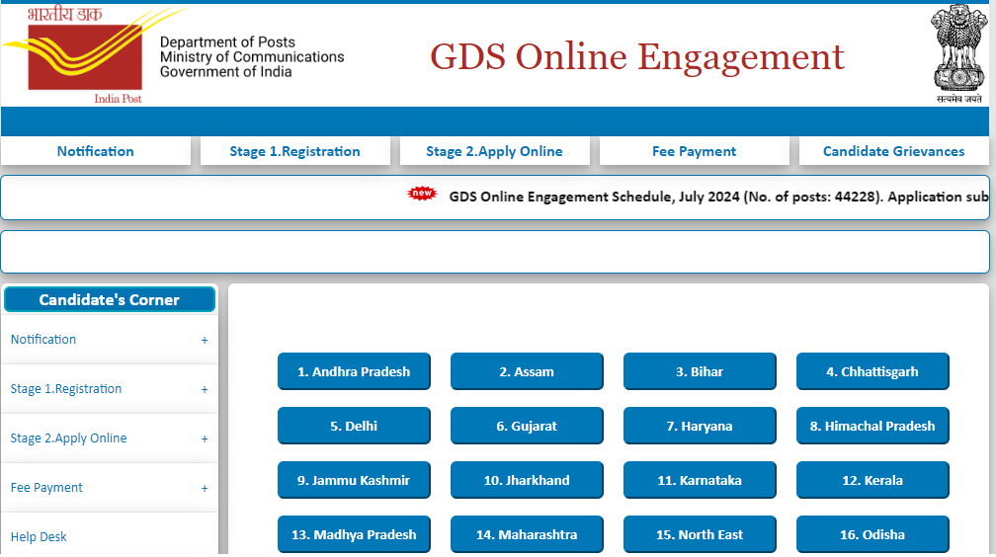Select 15. North East circle
Image resolution: width=996 pixels, height=557 pixels.
tap(700, 534)
